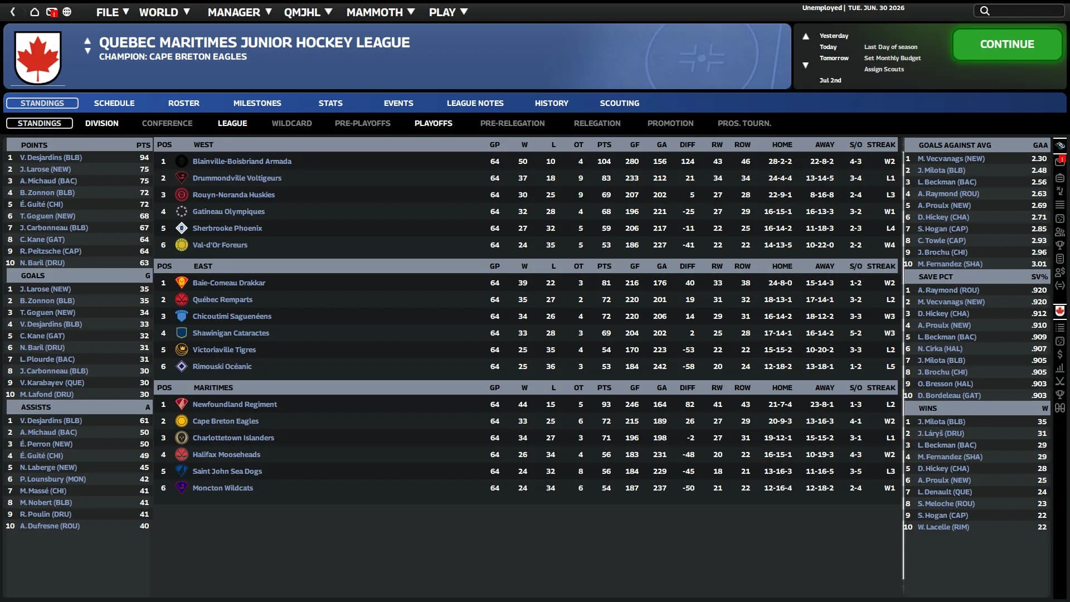
Task: Open the world globe icon
Action: pos(67,12)
